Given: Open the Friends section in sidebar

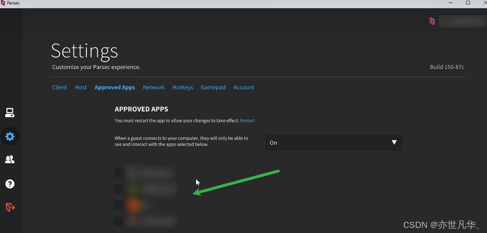Looking at the screenshot, I should [9, 159].
